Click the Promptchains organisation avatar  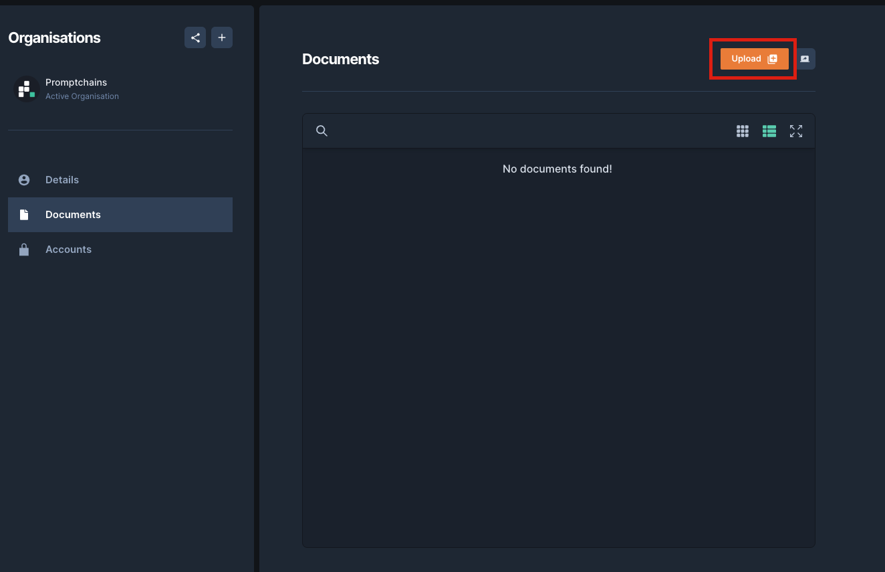tap(26, 88)
